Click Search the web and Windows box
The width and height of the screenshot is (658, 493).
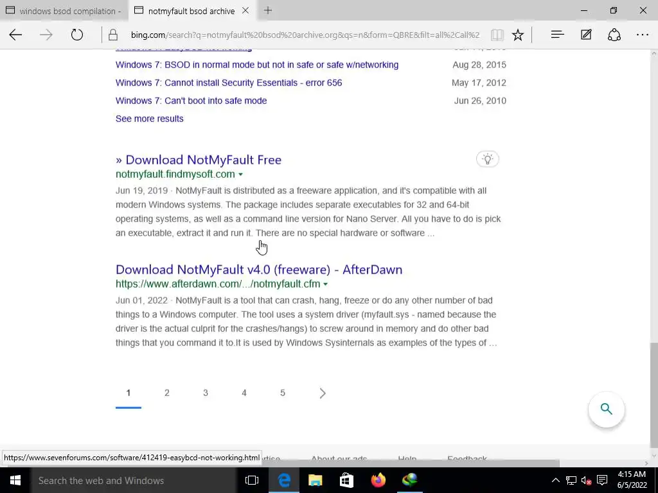click(x=132, y=480)
